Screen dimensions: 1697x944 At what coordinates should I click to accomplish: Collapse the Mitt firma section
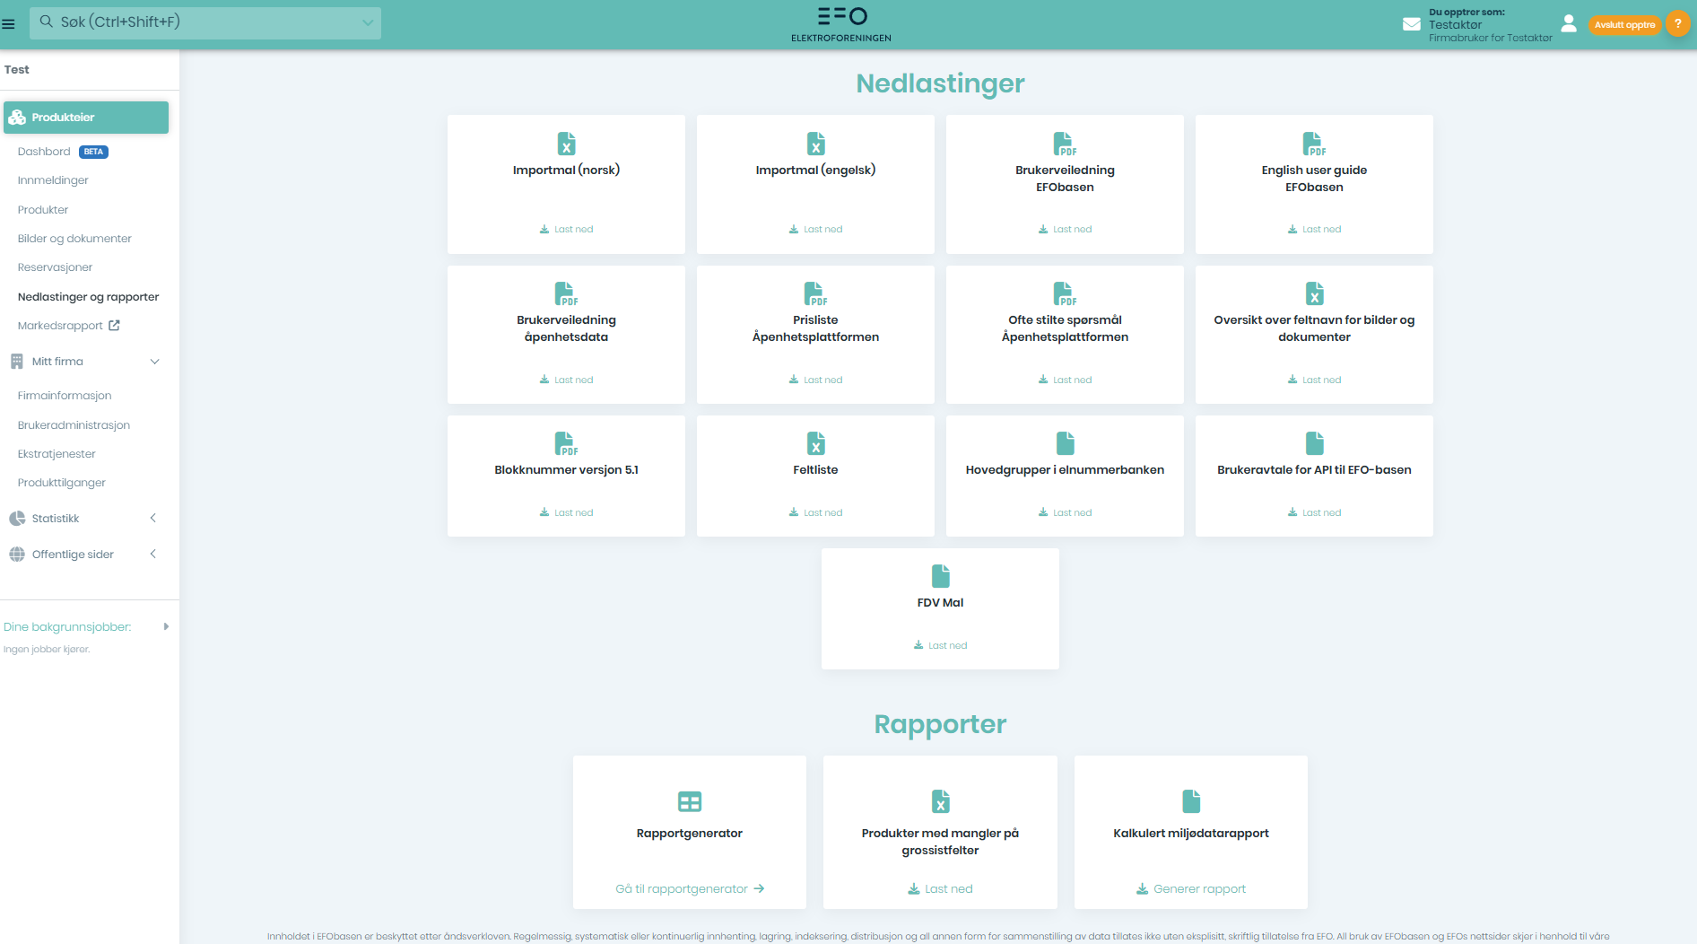pyautogui.click(x=154, y=362)
